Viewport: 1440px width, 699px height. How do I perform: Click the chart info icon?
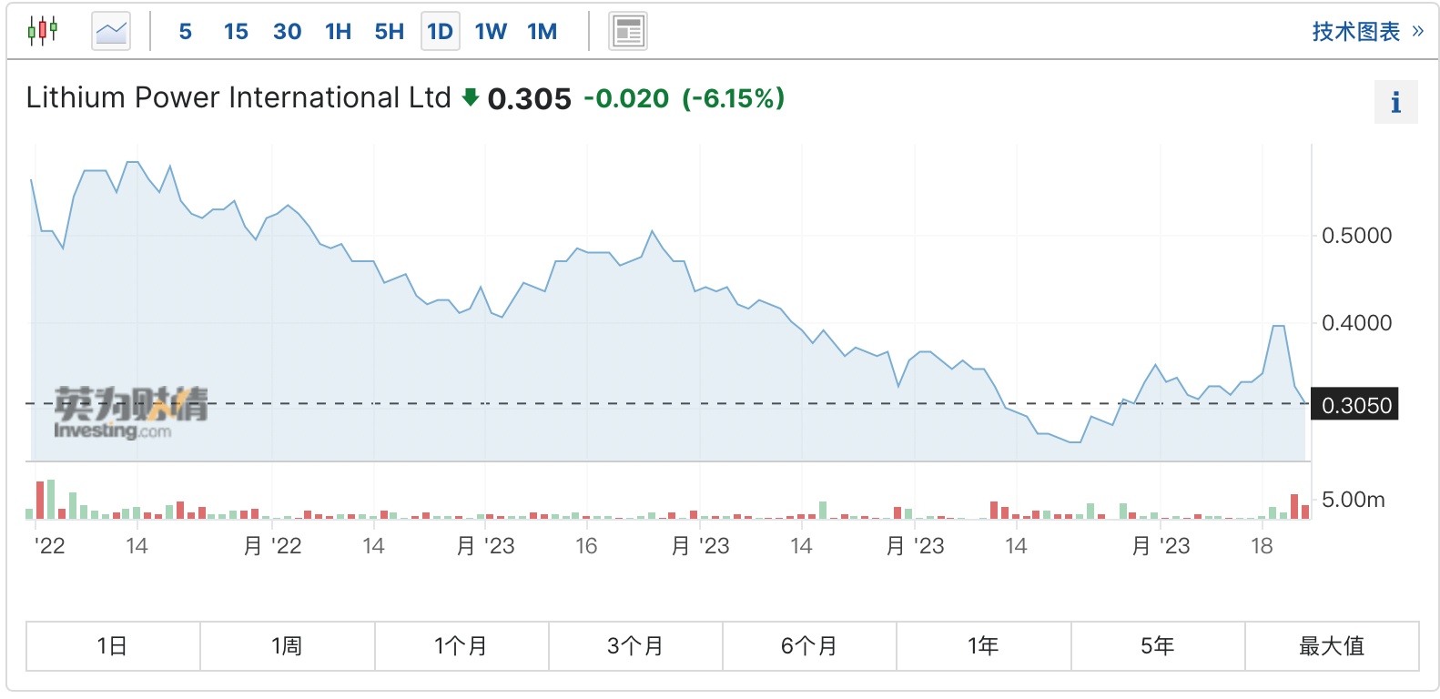point(1395,102)
